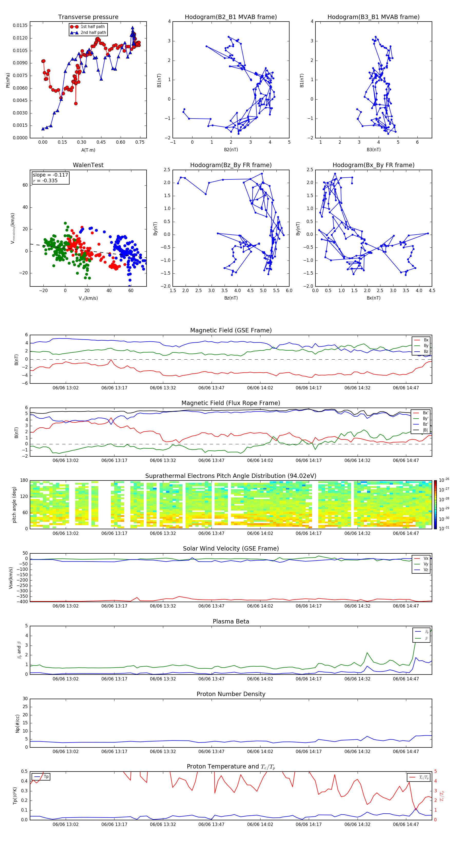Click the 'Plasma Beta' panel title
The image size is (462, 847).
231,622
